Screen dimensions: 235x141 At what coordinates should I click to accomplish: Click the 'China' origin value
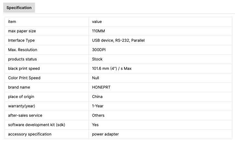(97, 97)
